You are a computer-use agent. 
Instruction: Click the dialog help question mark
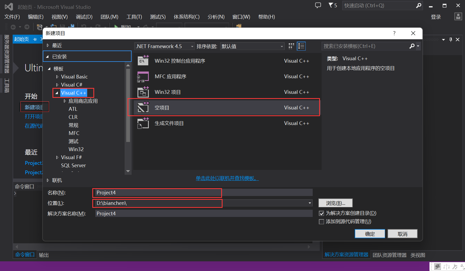coord(394,33)
